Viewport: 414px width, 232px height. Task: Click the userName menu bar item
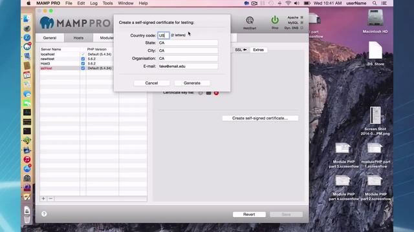point(356,3)
